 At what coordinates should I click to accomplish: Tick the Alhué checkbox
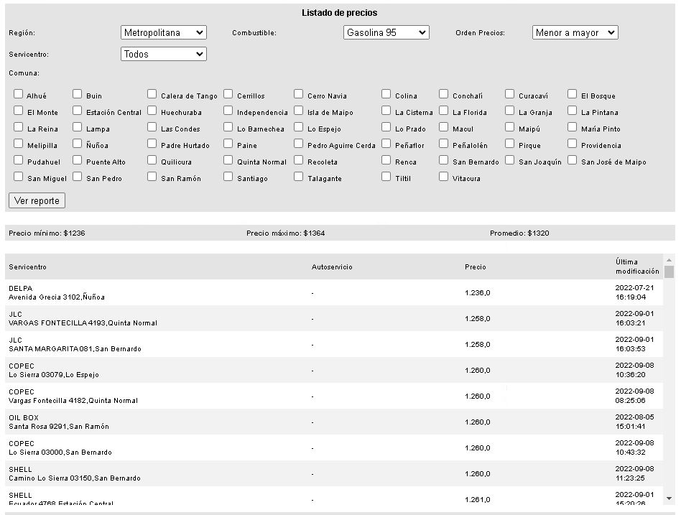click(19, 94)
